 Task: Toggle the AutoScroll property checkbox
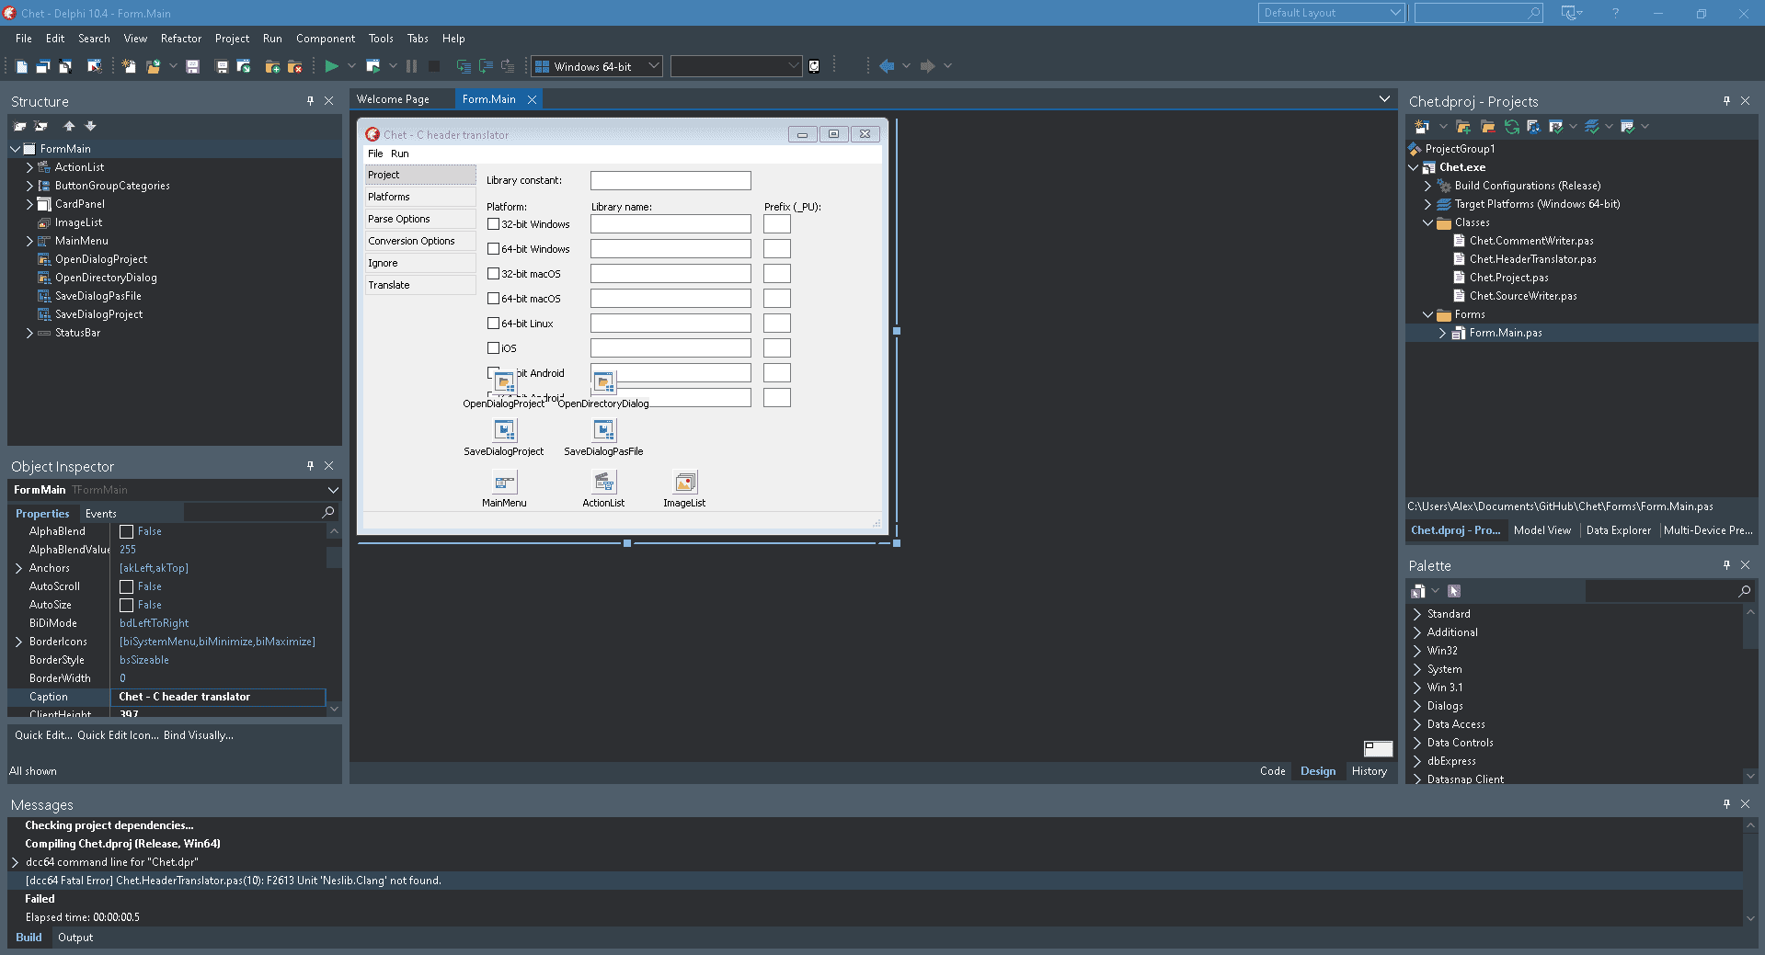tap(127, 587)
